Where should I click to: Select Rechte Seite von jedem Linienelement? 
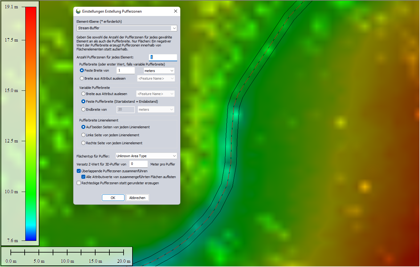click(83, 143)
